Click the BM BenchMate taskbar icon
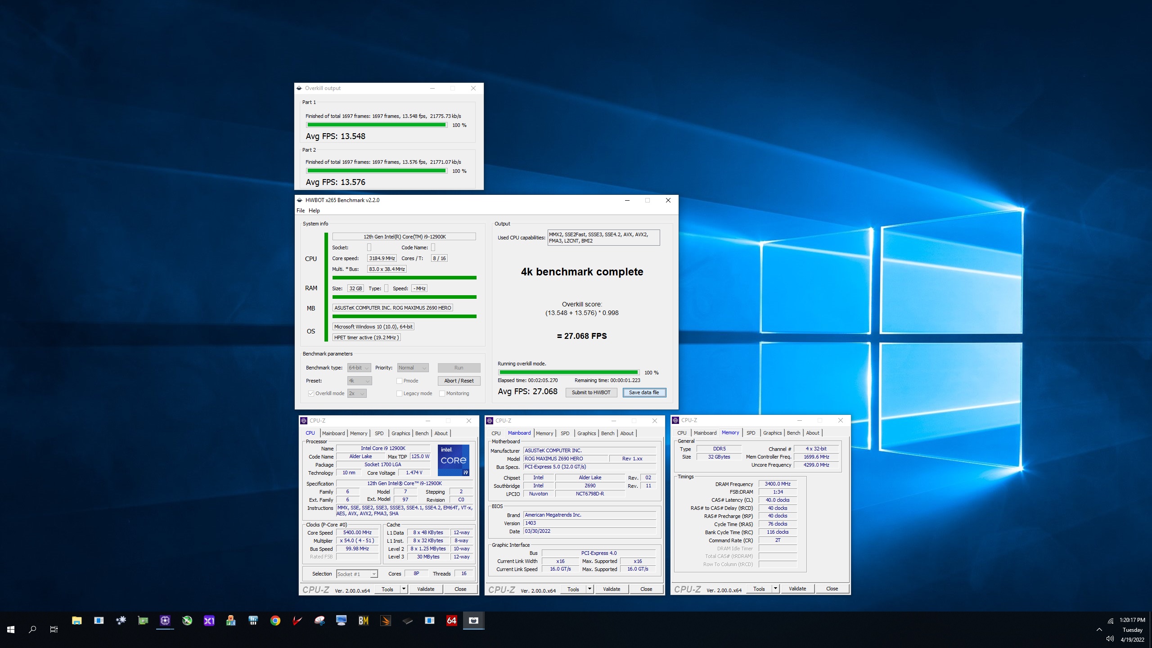Image resolution: width=1152 pixels, height=648 pixels. pos(364,621)
